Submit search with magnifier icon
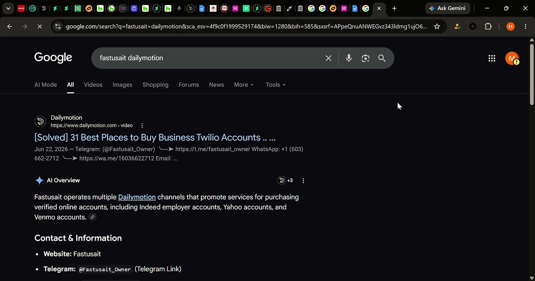The width and height of the screenshot is (535, 281). (x=382, y=58)
